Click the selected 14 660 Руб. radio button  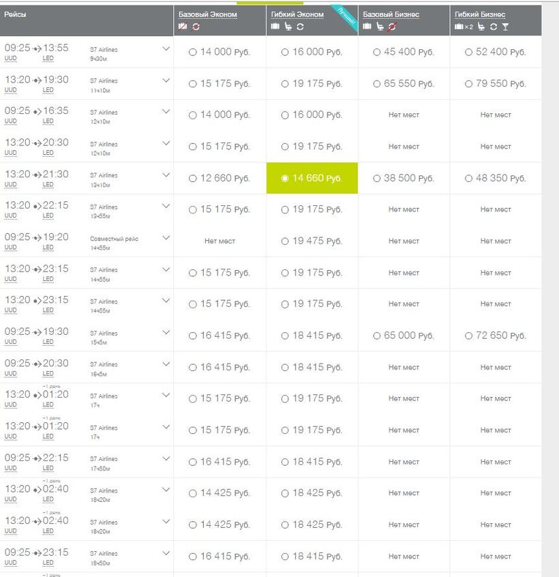(285, 179)
